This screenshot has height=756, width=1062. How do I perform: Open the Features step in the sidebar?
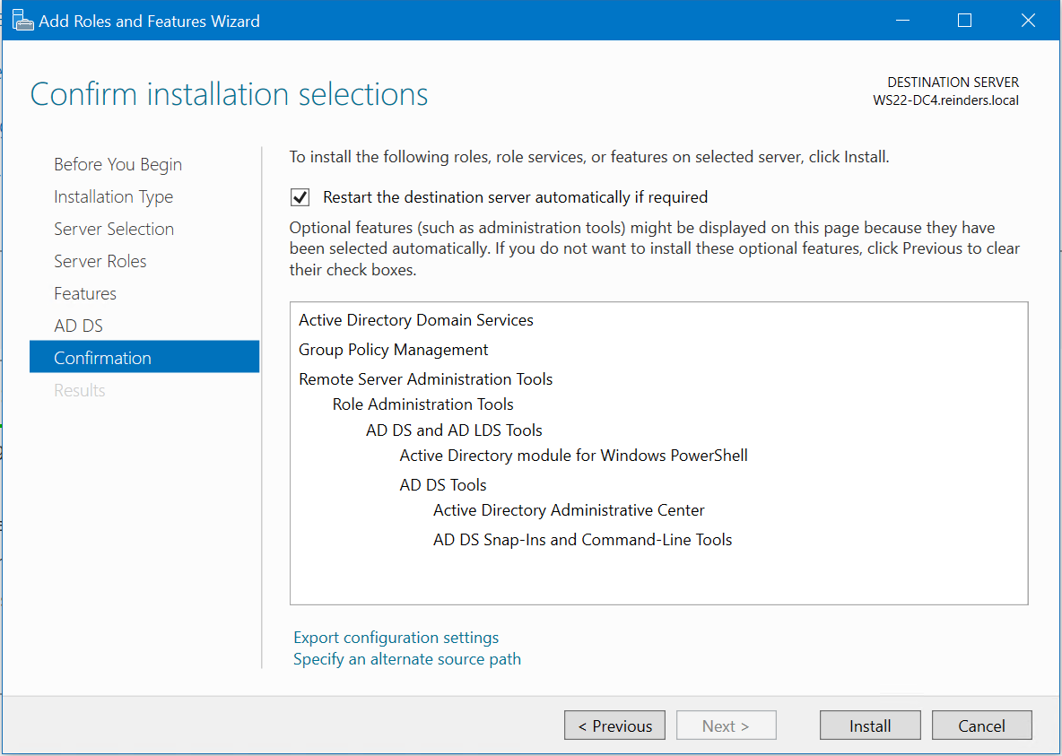[x=85, y=293]
